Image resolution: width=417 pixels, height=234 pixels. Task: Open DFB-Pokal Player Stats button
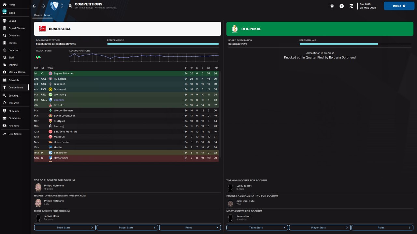[320, 227]
